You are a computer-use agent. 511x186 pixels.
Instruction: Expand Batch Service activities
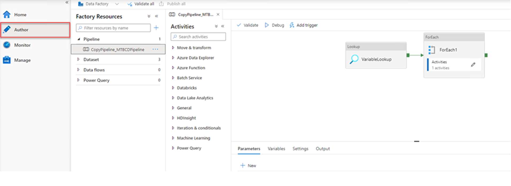[x=173, y=78]
